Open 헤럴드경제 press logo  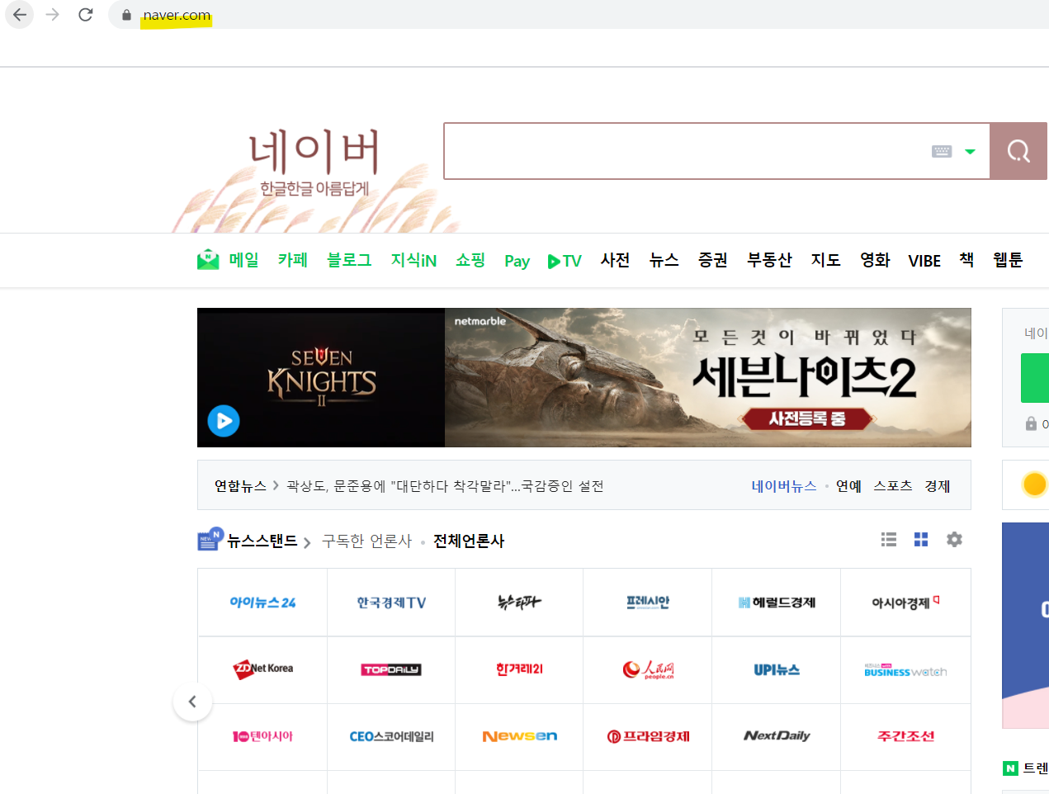point(777,603)
